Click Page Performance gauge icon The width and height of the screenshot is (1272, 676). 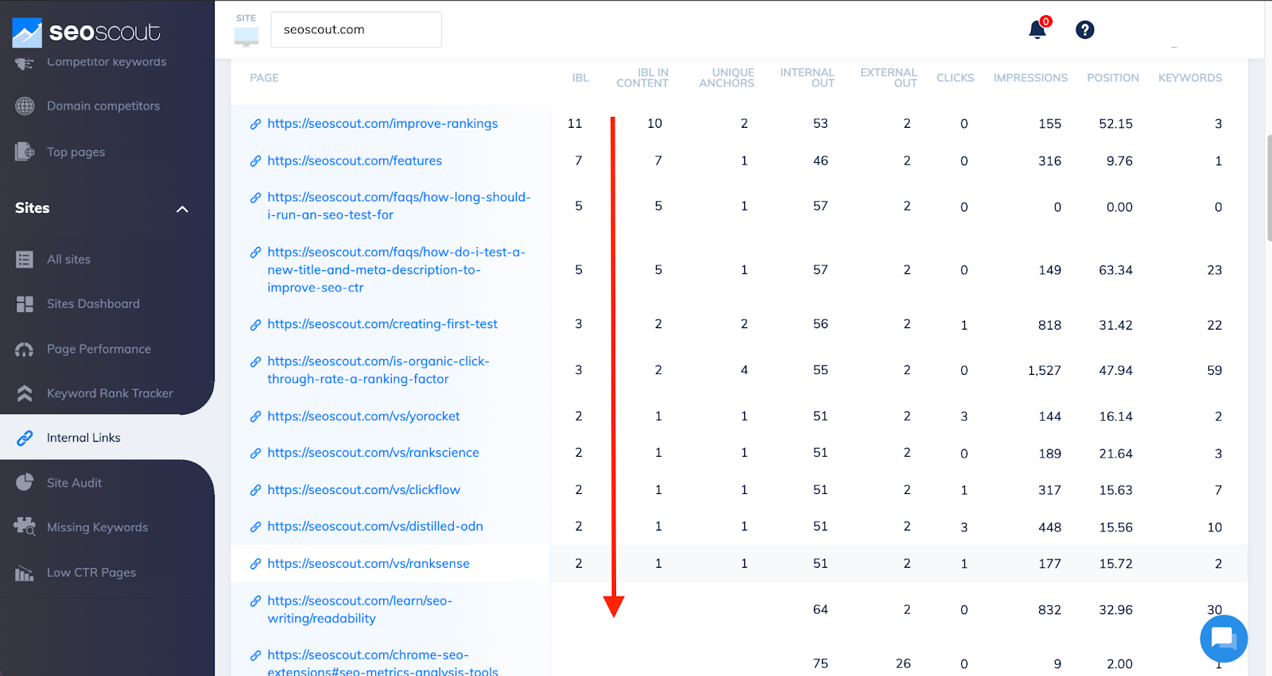25,349
